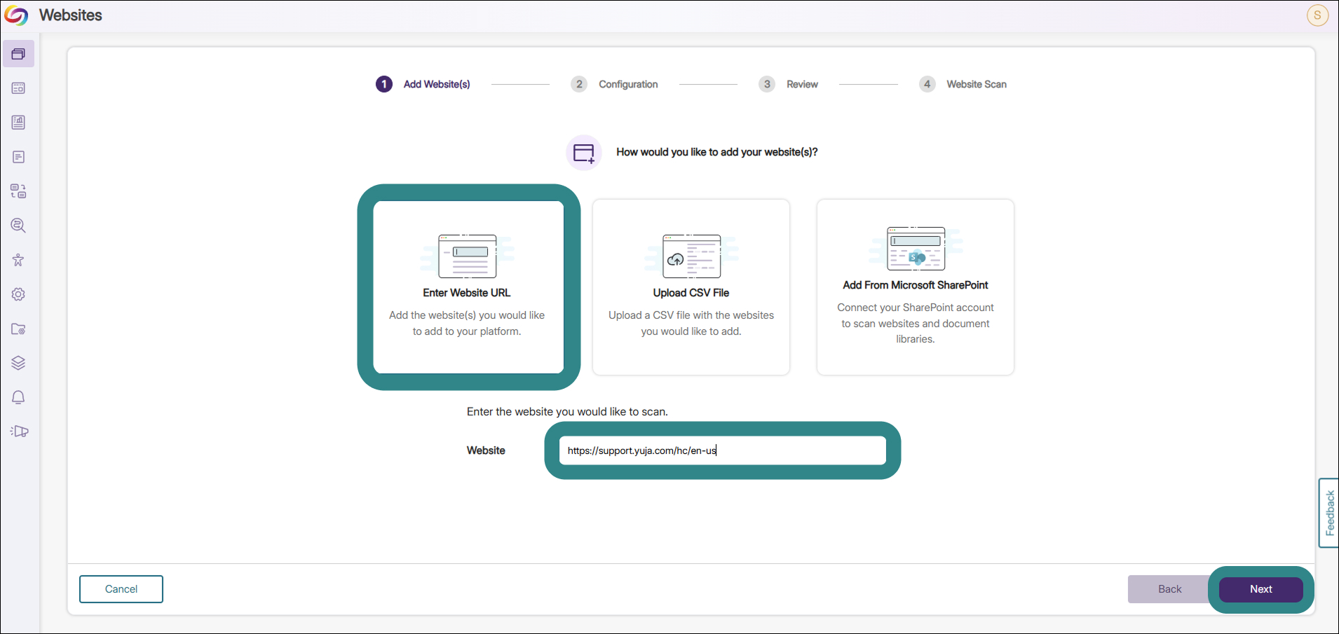Select the Upload CSV File card

coord(691,287)
